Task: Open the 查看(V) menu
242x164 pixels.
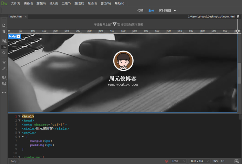Action: pyautogui.click(x=41, y=4)
